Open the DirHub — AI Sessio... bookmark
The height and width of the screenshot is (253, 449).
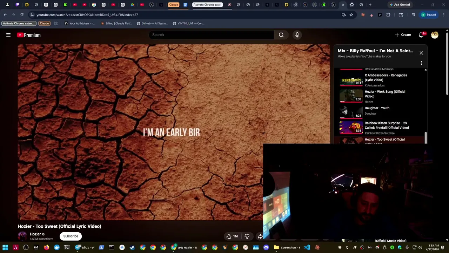[153, 23]
